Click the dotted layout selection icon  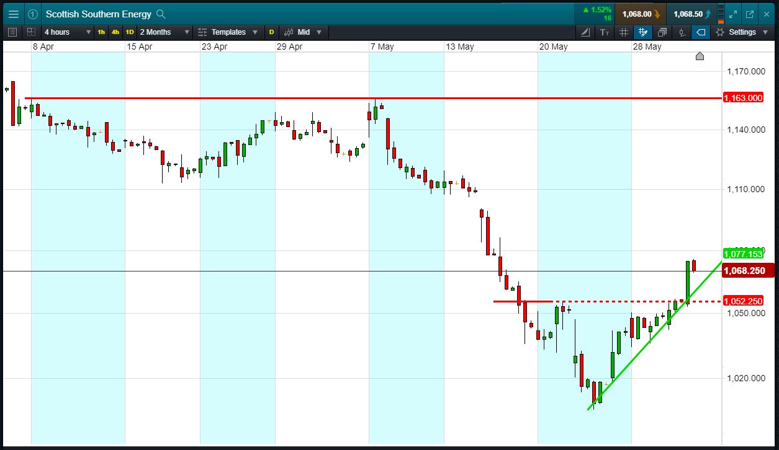[31, 32]
